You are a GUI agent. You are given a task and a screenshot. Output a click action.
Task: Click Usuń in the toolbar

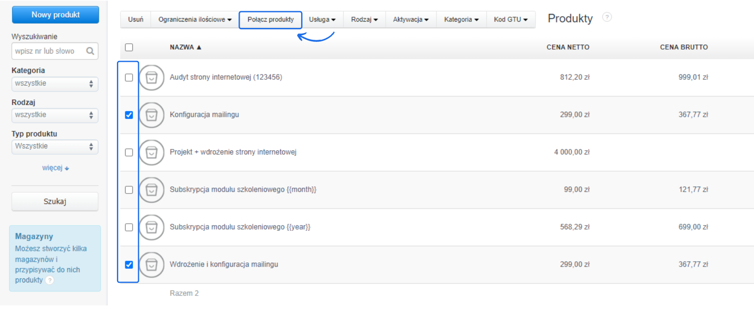click(x=135, y=19)
